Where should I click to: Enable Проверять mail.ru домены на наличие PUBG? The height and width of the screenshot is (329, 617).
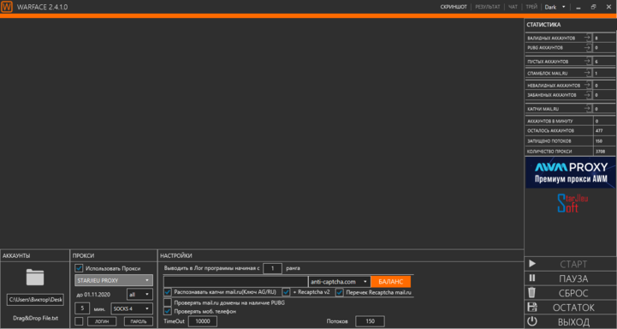click(x=168, y=302)
